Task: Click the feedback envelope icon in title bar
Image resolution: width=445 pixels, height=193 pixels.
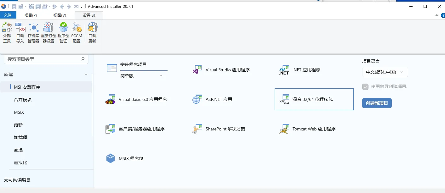Action: [x=76, y=6]
